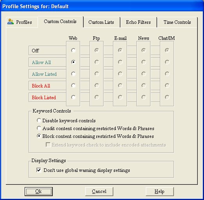This screenshot has width=204, height=200.
Task: Select Block All radio for E-mail
Action: coord(120,86)
